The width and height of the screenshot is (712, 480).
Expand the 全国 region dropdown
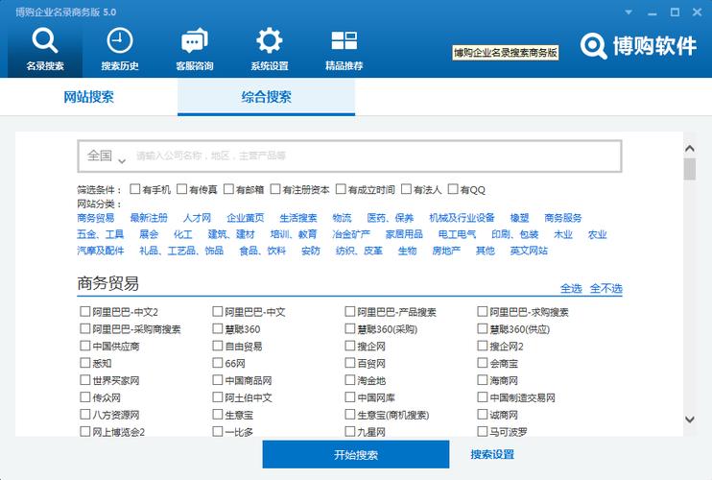(107, 156)
